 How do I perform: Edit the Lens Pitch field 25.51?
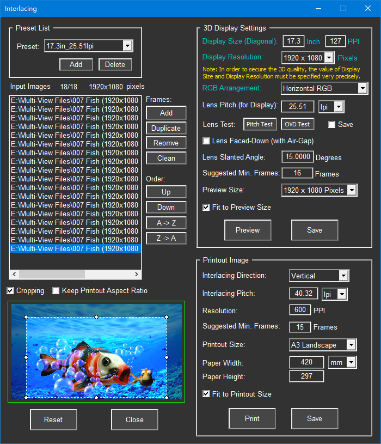click(298, 106)
